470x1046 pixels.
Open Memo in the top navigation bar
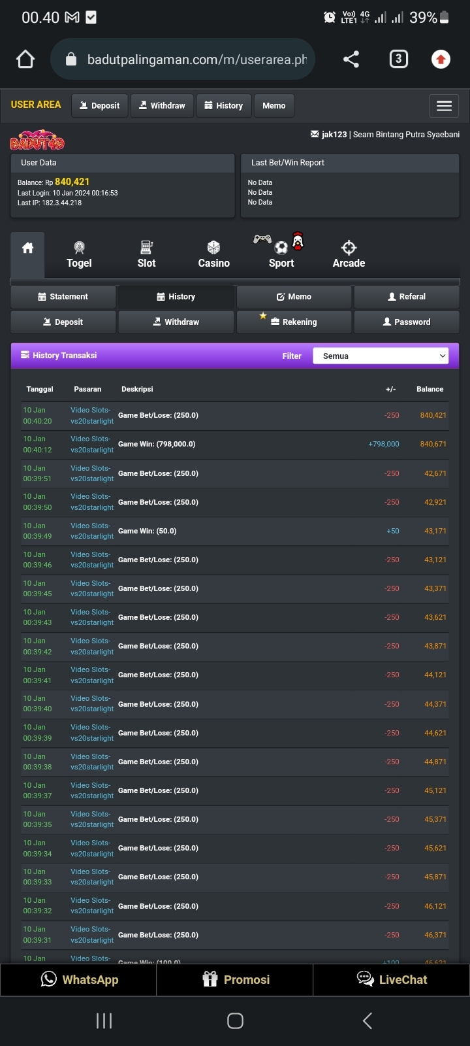[x=274, y=105]
